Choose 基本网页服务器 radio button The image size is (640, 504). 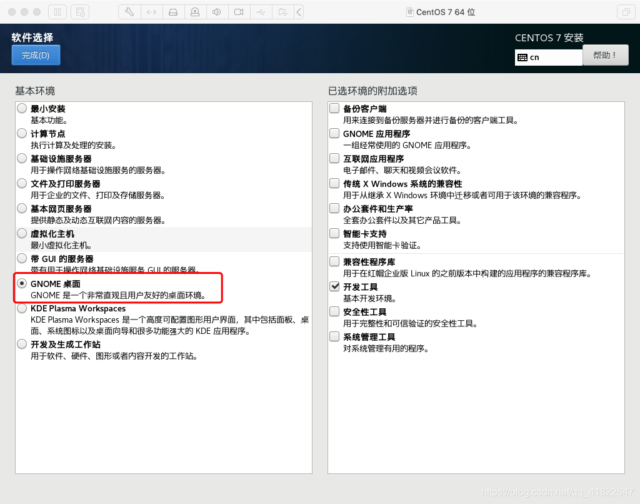pos(22,208)
